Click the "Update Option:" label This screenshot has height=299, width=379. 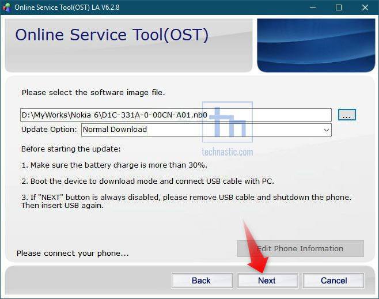[49, 130]
